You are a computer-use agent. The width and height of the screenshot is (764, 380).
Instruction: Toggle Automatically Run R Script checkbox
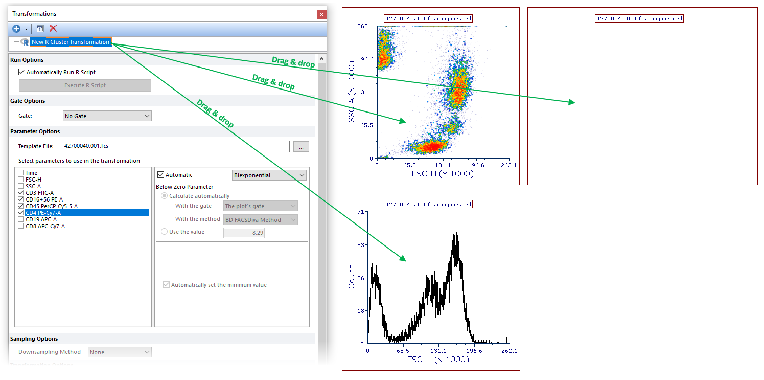(x=21, y=73)
